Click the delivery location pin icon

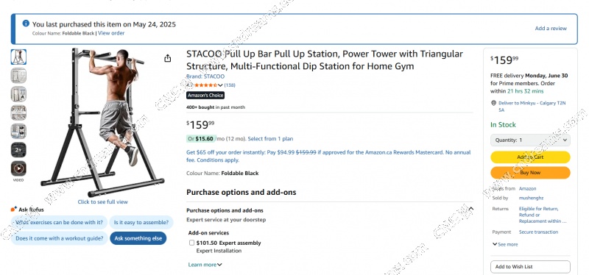pyautogui.click(x=493, y=103)
